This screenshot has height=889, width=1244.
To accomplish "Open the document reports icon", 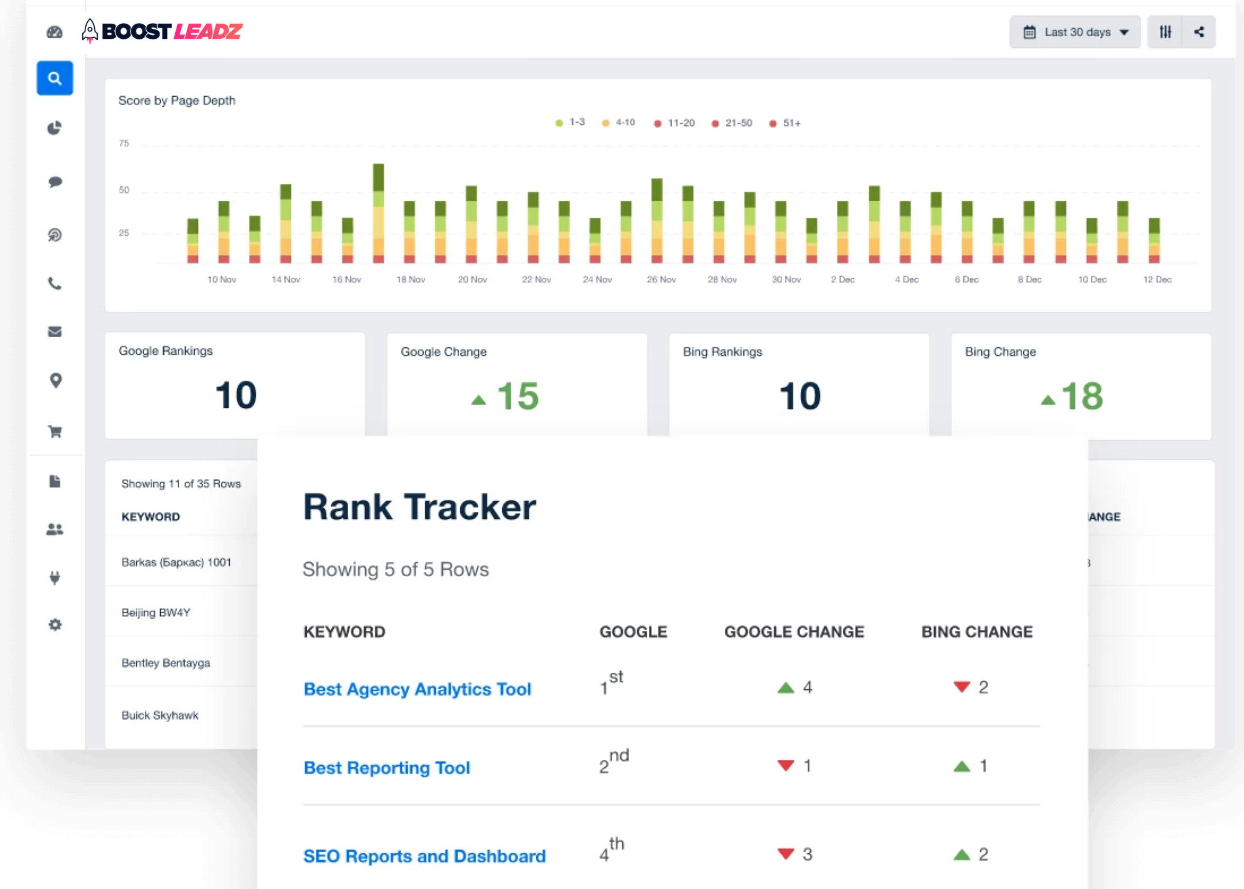I will click(x=55, y=481).
